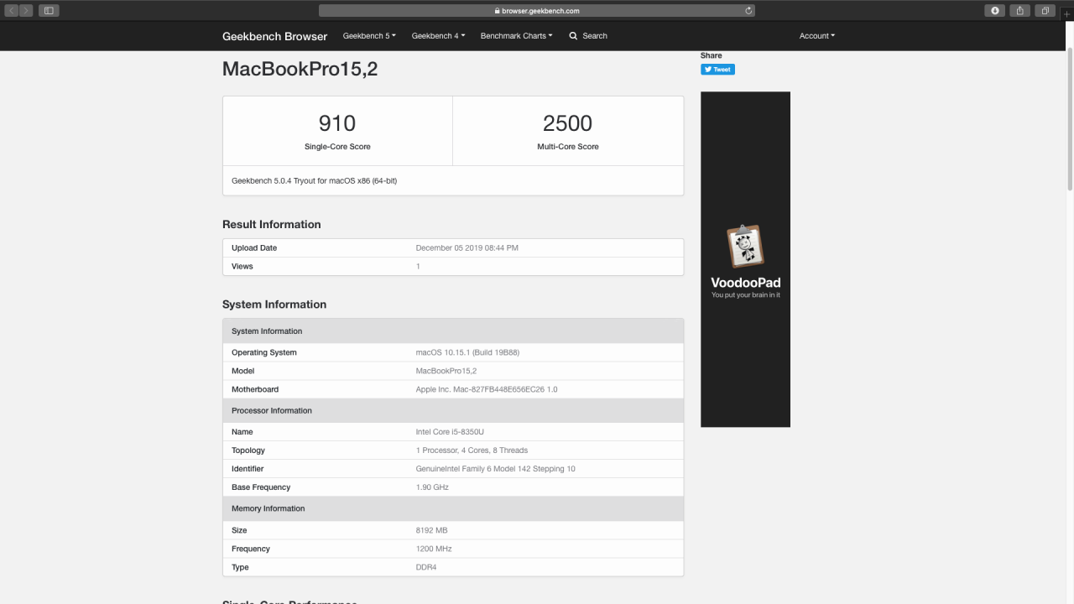Image resolution: width=1074 pixels, height=604 pixels.
Task: Click the Result Information heading
Action: click(271, 224)
